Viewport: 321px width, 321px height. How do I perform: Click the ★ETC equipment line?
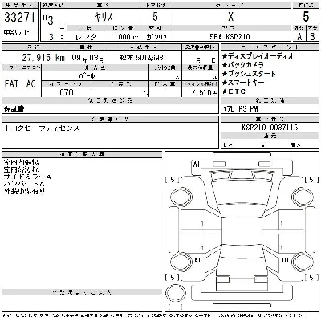(x=234, y=91)
